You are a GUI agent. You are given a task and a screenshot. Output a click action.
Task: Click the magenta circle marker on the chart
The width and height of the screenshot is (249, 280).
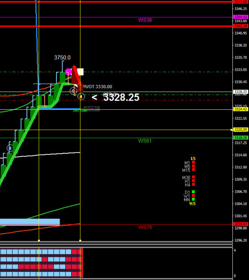click(x=68, y=72)
